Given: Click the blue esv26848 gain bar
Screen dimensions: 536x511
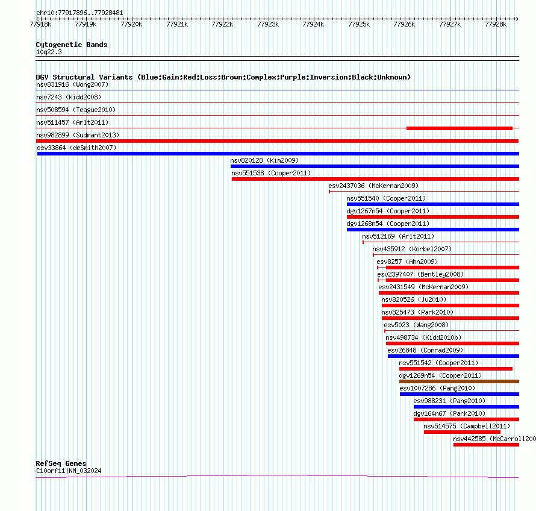Looking at the screenshot, I should [x=453, y=356].
